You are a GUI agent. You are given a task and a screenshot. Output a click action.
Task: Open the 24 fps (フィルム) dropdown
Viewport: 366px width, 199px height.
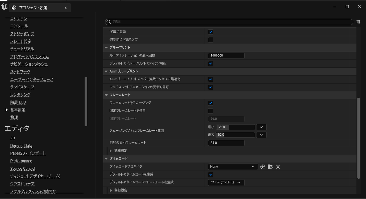point(226,183)
